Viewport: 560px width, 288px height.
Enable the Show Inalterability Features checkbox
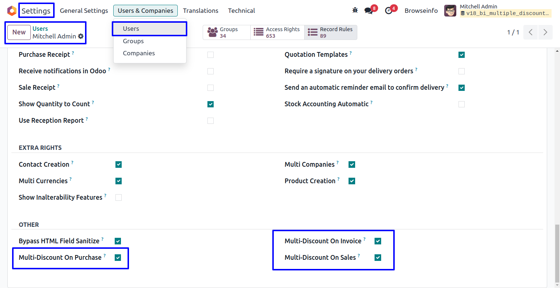(118, 197)
